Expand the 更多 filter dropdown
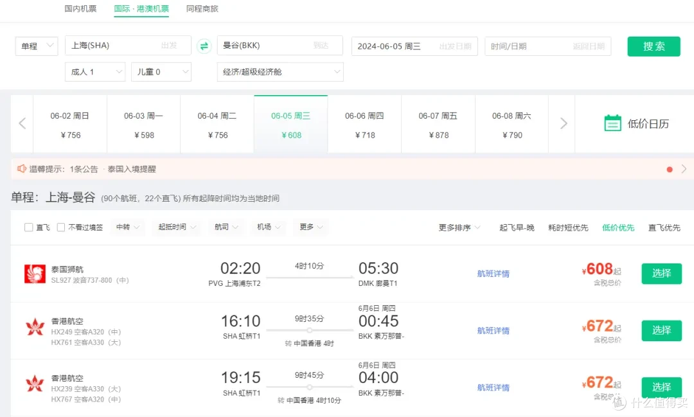694x417 pixels. [311, 227]
